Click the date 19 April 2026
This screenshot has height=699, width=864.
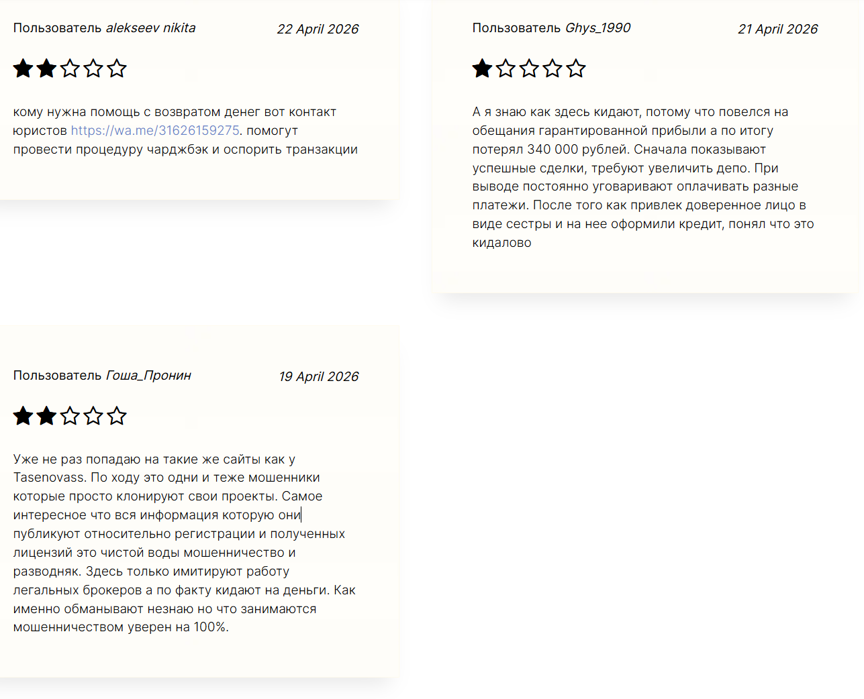(x=318, y=377)
